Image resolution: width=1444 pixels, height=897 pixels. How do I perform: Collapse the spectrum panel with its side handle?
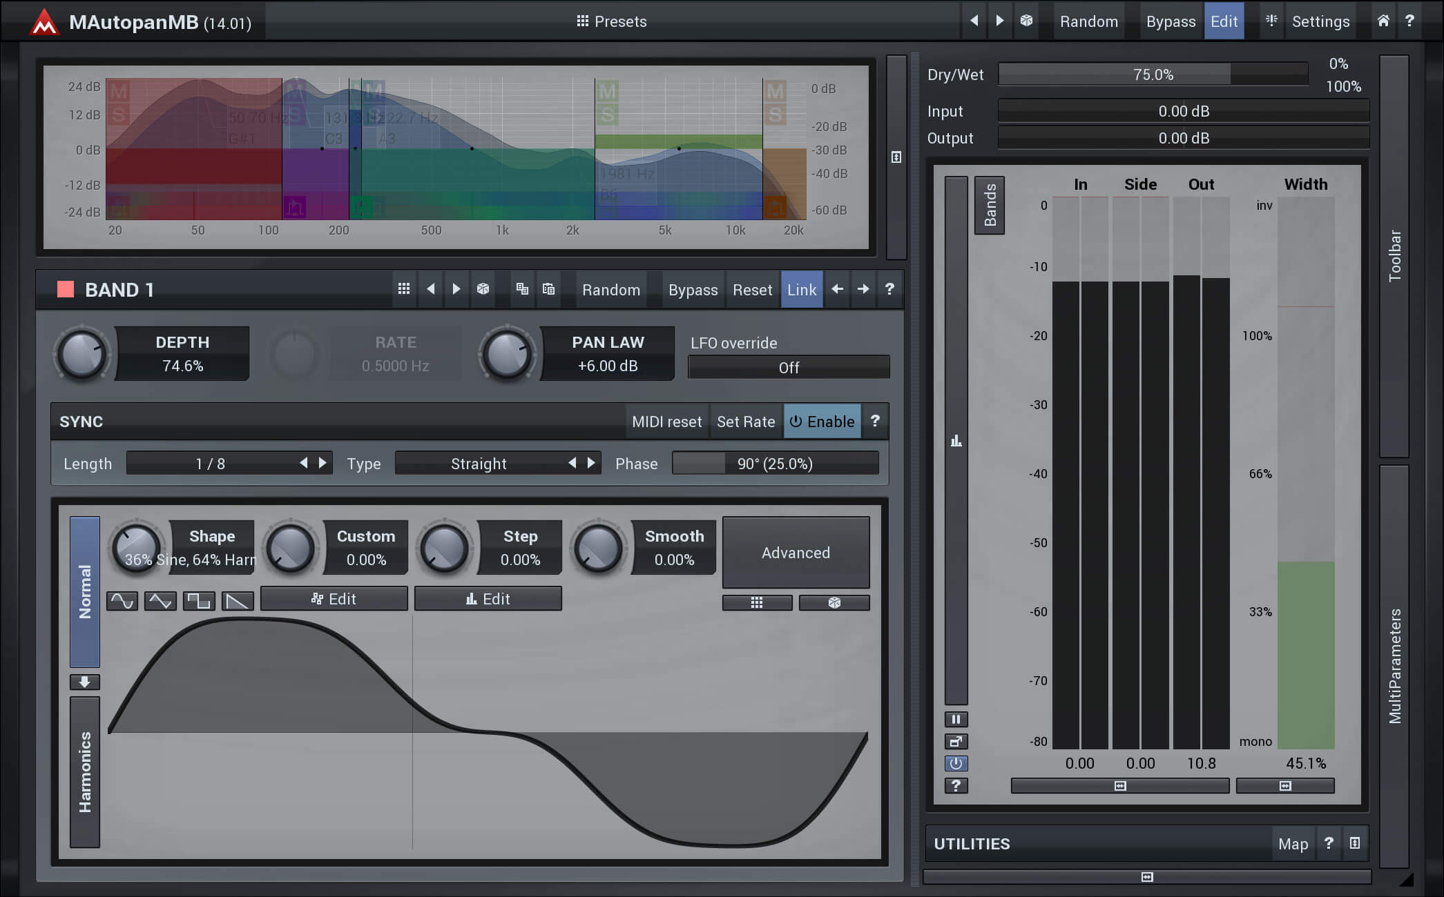tap(896, 157)
